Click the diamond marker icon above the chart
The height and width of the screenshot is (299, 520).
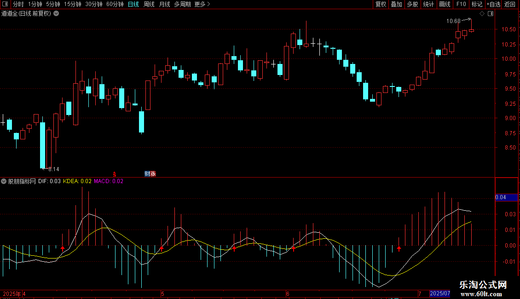pos(482,14)
